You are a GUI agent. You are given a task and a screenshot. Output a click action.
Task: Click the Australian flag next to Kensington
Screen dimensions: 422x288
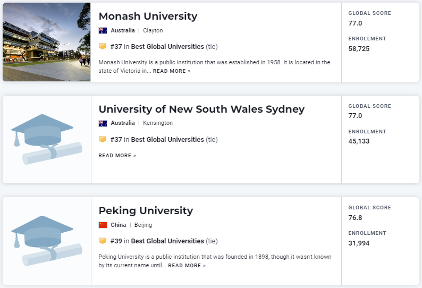pos(103,123)
